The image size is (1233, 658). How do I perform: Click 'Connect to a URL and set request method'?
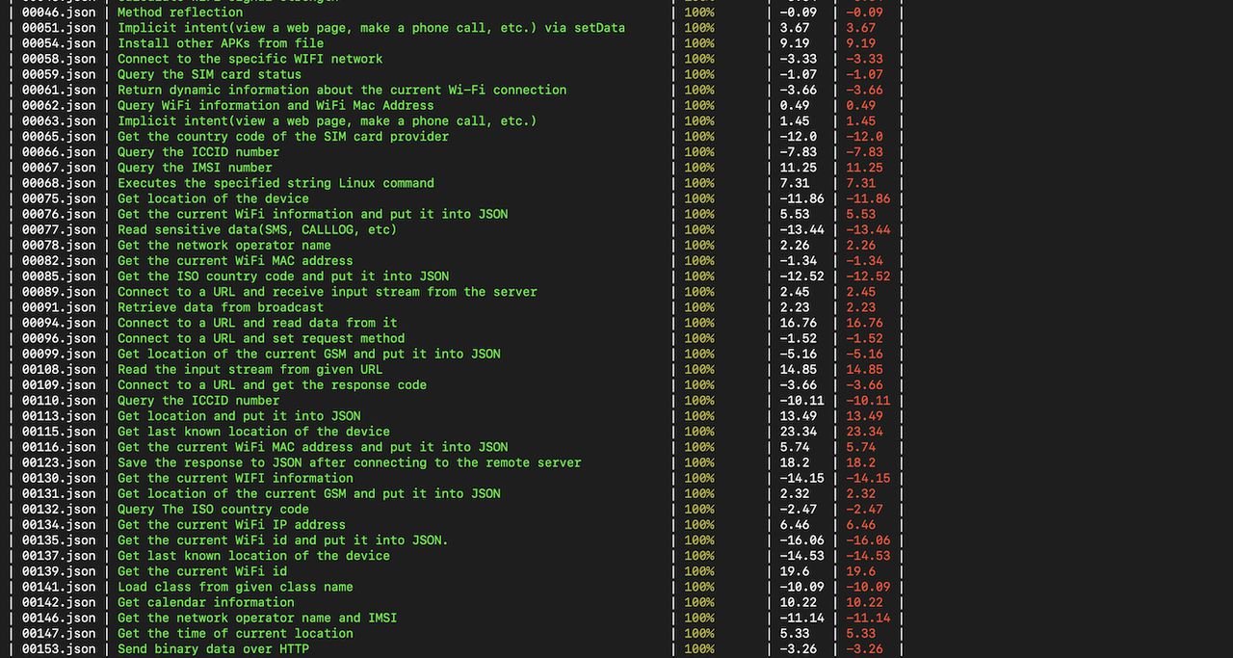click(x=261, y=338)
